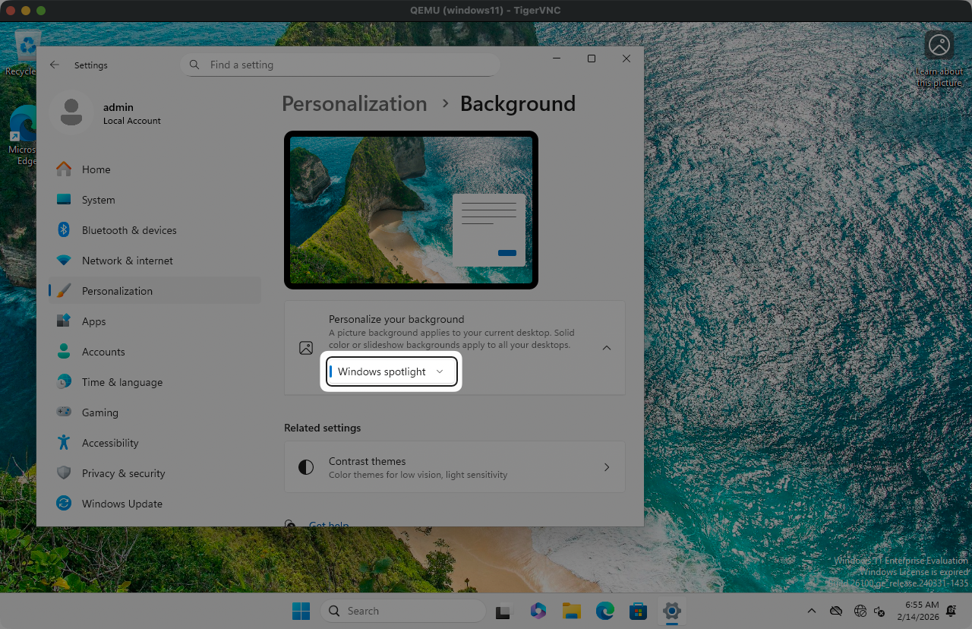The image size is (972, 629).
Task: Click the desktop background preview thumbnail
Action: 411,210
